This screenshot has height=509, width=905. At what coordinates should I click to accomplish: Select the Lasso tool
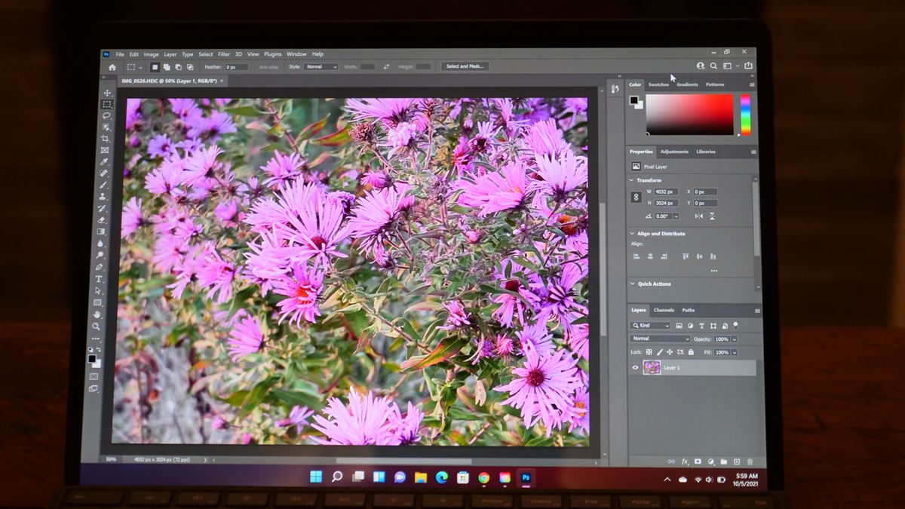[x=104, y=116]
